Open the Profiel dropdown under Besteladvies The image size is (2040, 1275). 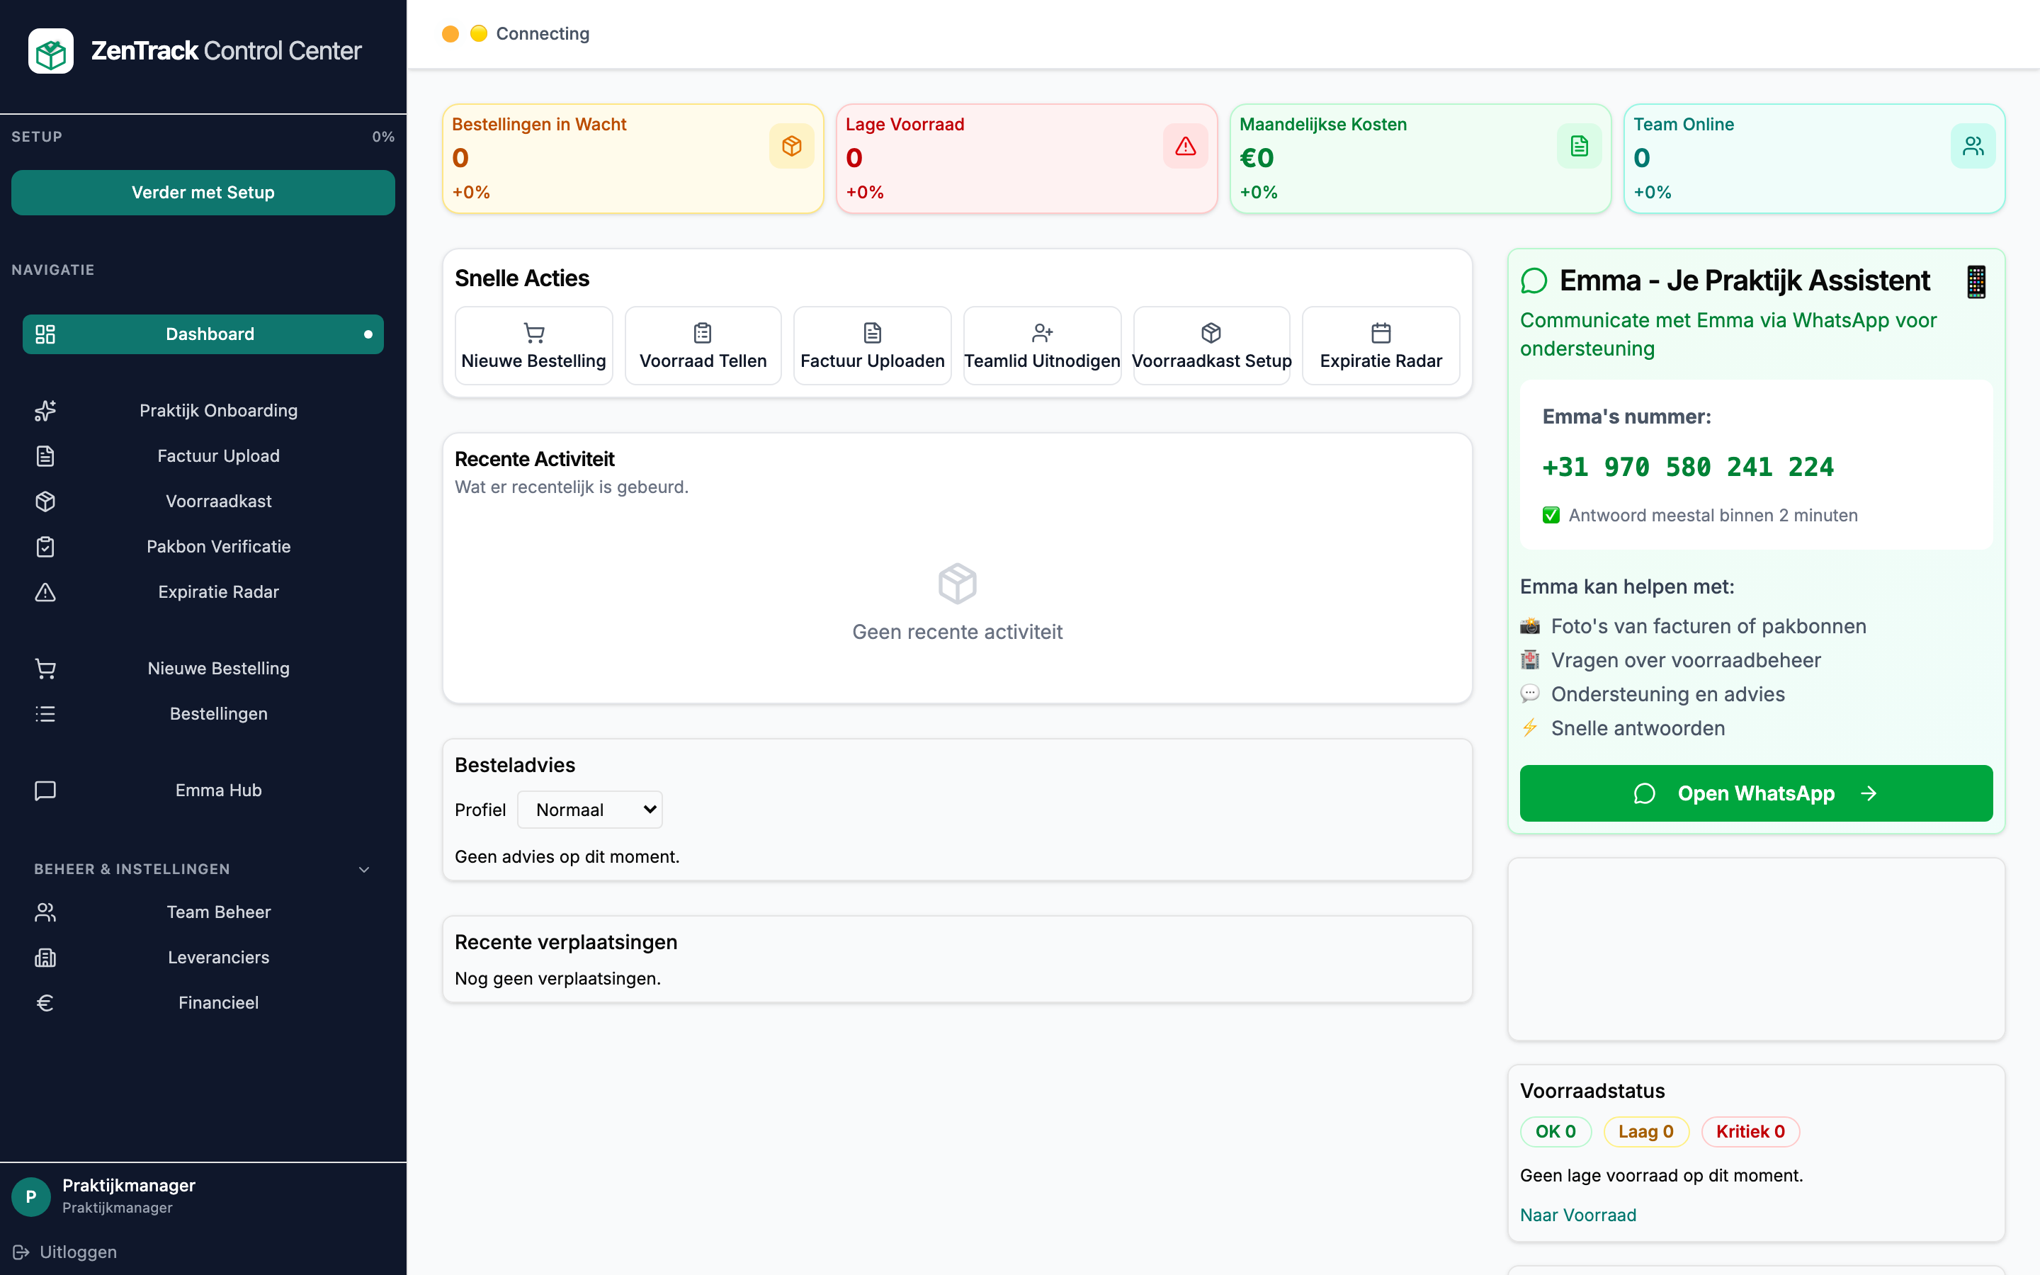coord(589,809)
